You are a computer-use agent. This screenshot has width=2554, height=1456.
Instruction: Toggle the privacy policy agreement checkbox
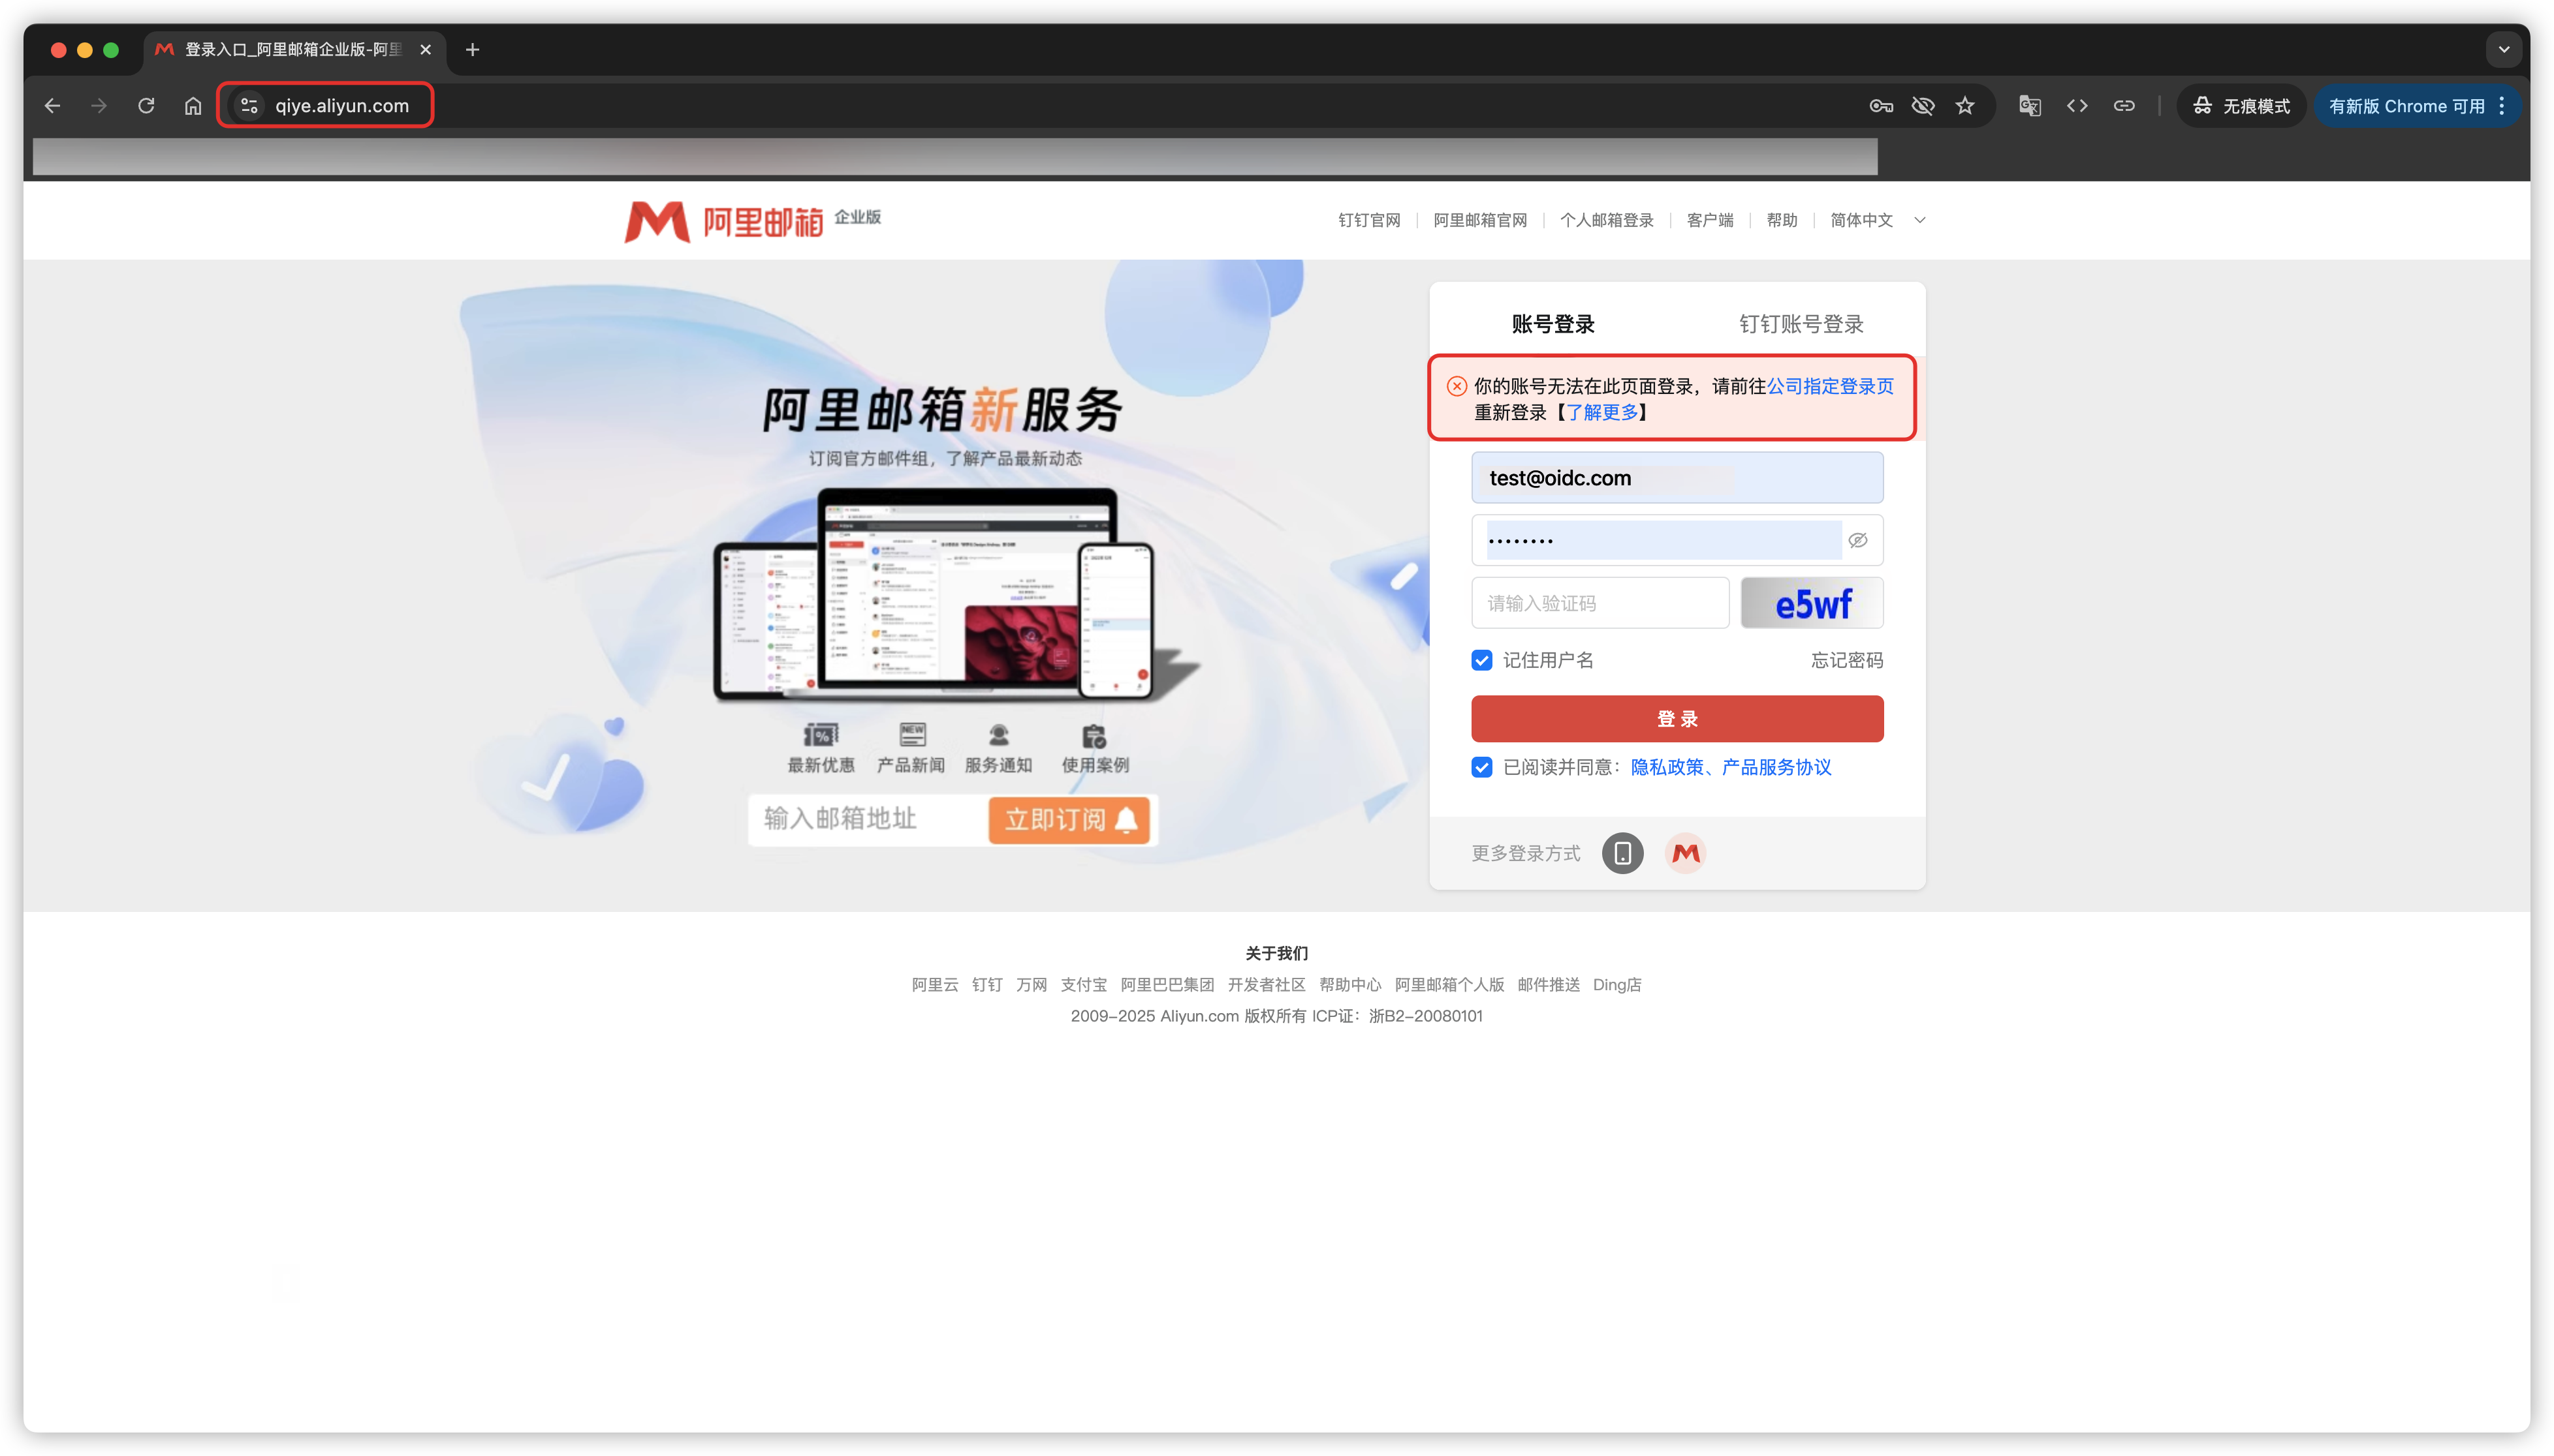pos(1482,767)
